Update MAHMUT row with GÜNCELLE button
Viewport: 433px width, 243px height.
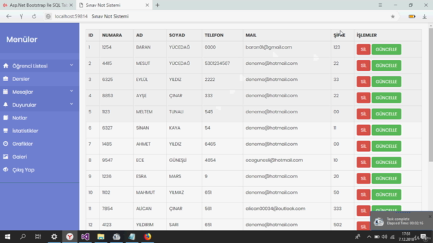(x=386, y=194)
